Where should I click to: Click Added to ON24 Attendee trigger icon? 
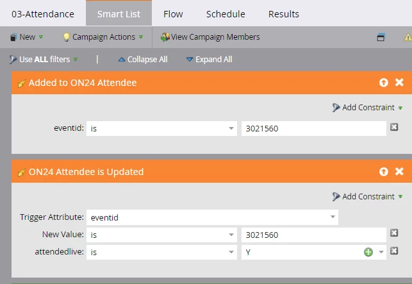coord(21,83)
